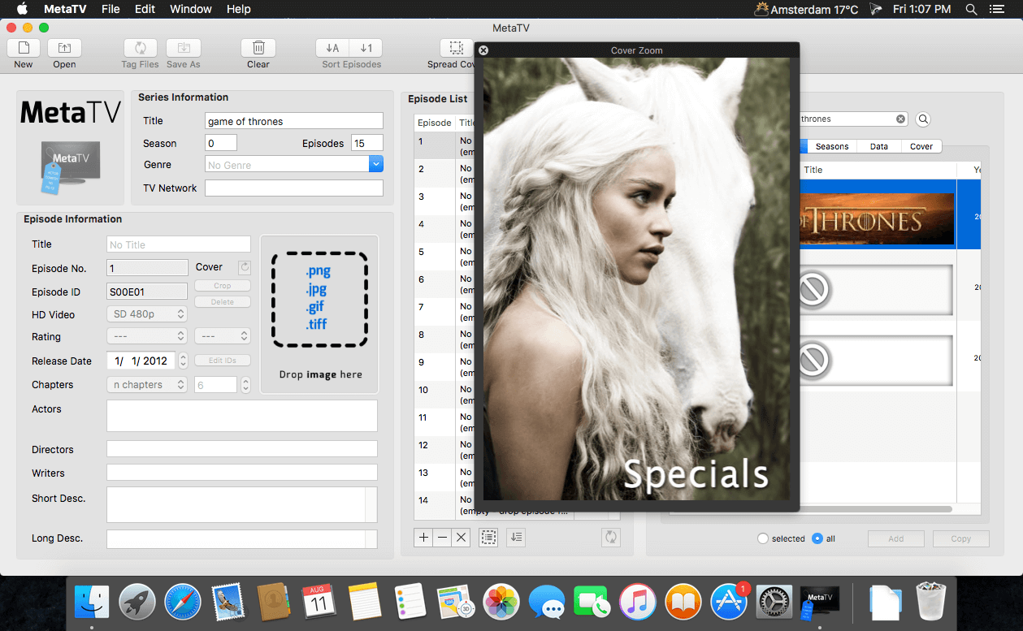
Task: Click the Episode column header
Action: (435, 123)
